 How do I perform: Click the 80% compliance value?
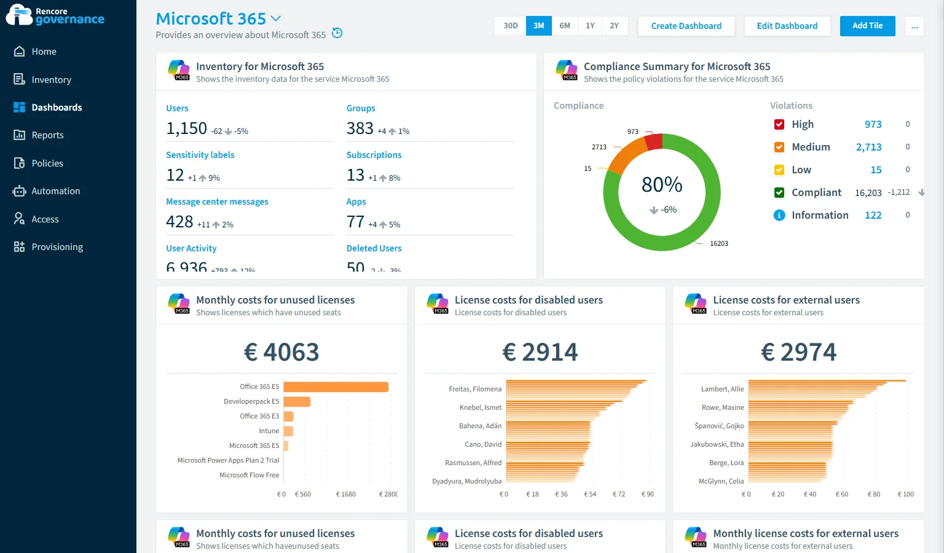pyautogui.click(x=662, y=184)
